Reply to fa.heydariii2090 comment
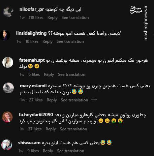 [51, 129]
